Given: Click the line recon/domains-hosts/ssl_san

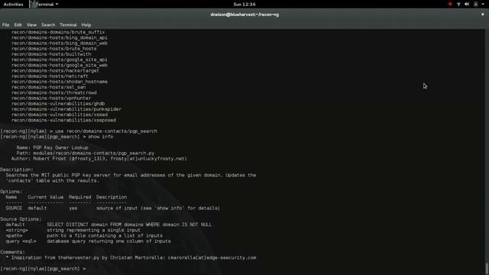Looking at the screenshot, I should click(48, 87).
